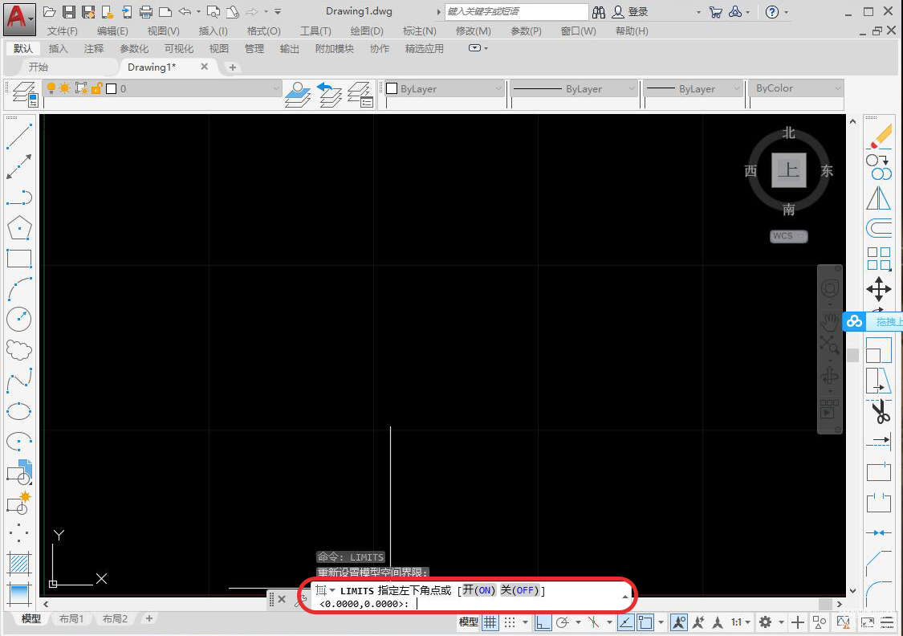Select the Fillet modify tool

coord(880,593)
